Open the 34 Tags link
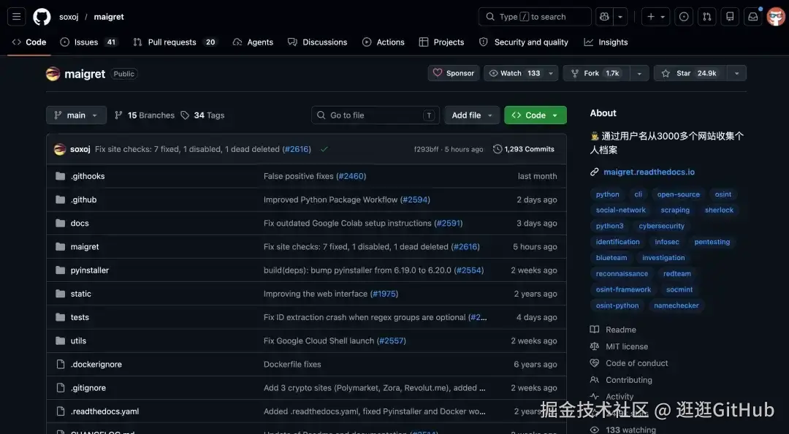Image resolution: width=789 pixels, height=434 pixels. [x=203, y=115]
